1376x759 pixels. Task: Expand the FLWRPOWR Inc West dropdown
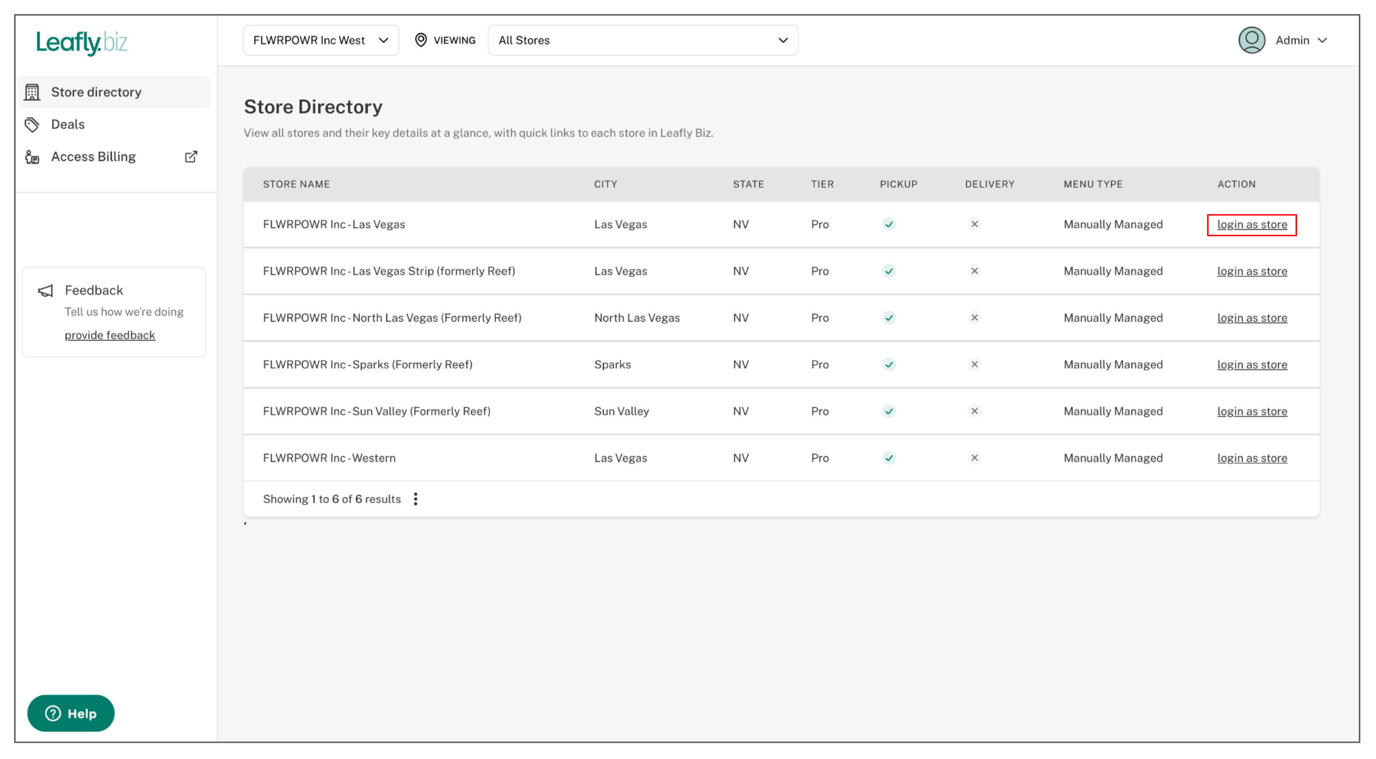click(x=320, y=40)
